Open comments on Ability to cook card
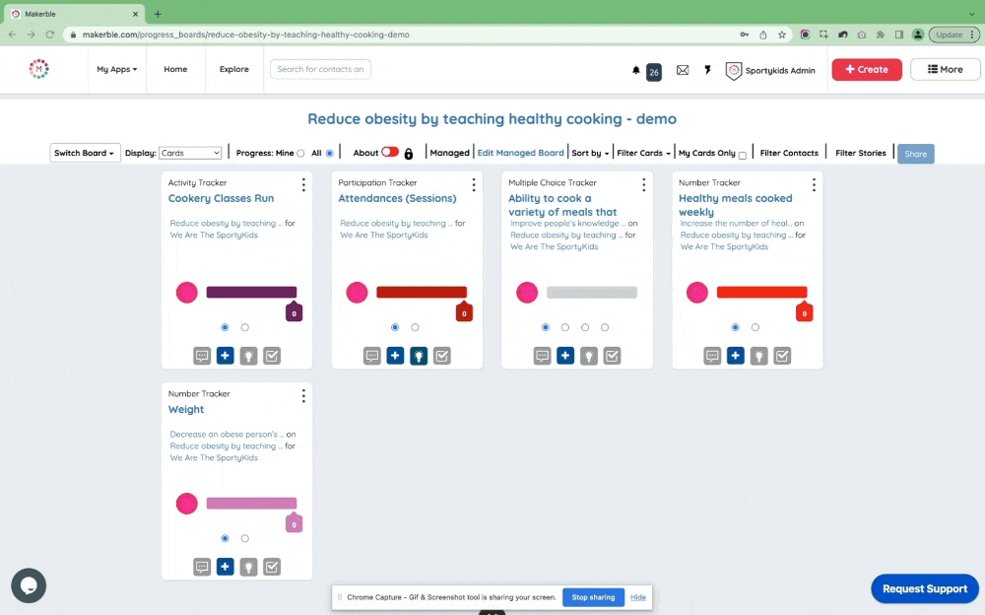 [x=542, y=356]
